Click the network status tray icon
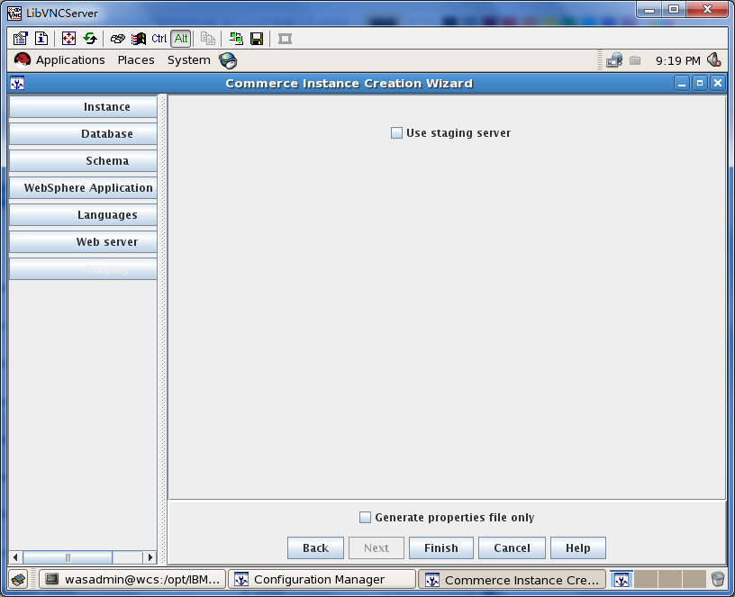 tap(614, 60)
